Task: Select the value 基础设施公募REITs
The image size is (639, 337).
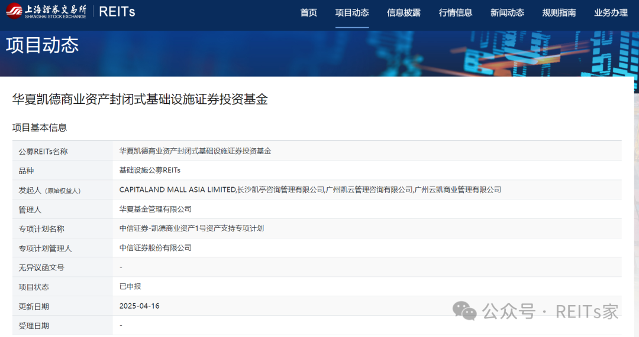Action: click(150, 171)
